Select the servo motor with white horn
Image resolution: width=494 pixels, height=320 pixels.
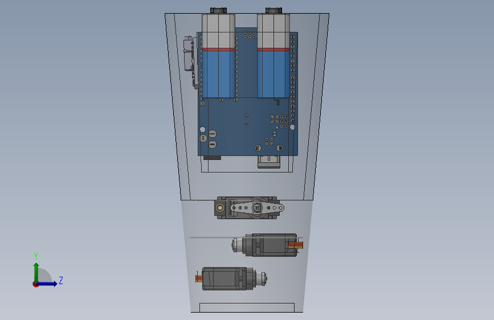pos(249,208)
